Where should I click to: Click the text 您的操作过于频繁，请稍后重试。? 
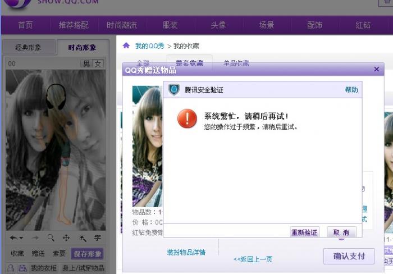point(251,127)
